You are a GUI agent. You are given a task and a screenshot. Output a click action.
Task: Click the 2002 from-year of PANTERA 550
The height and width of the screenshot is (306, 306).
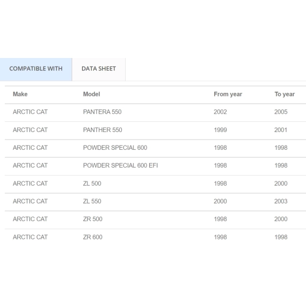tap(220, 112)
